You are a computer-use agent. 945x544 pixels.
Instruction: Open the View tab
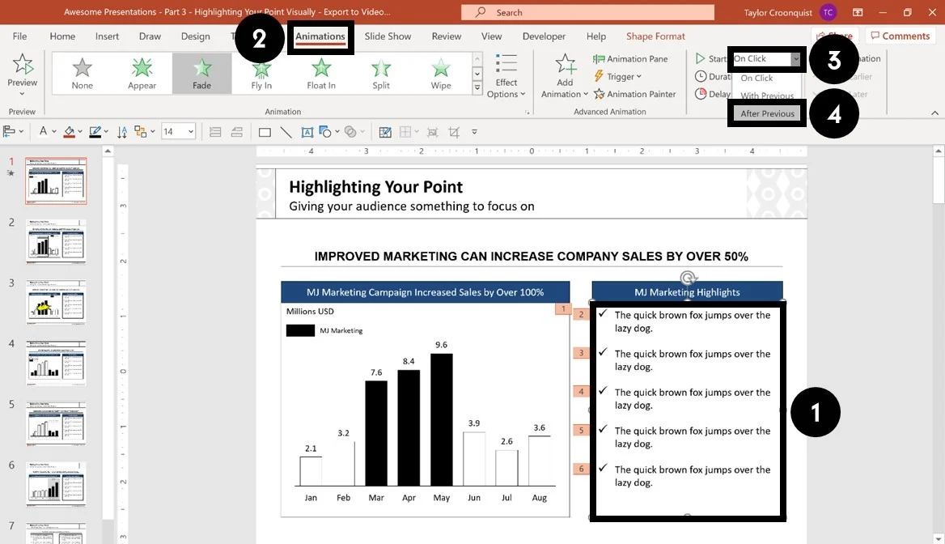pyautogui.click(x=491, y=36)
